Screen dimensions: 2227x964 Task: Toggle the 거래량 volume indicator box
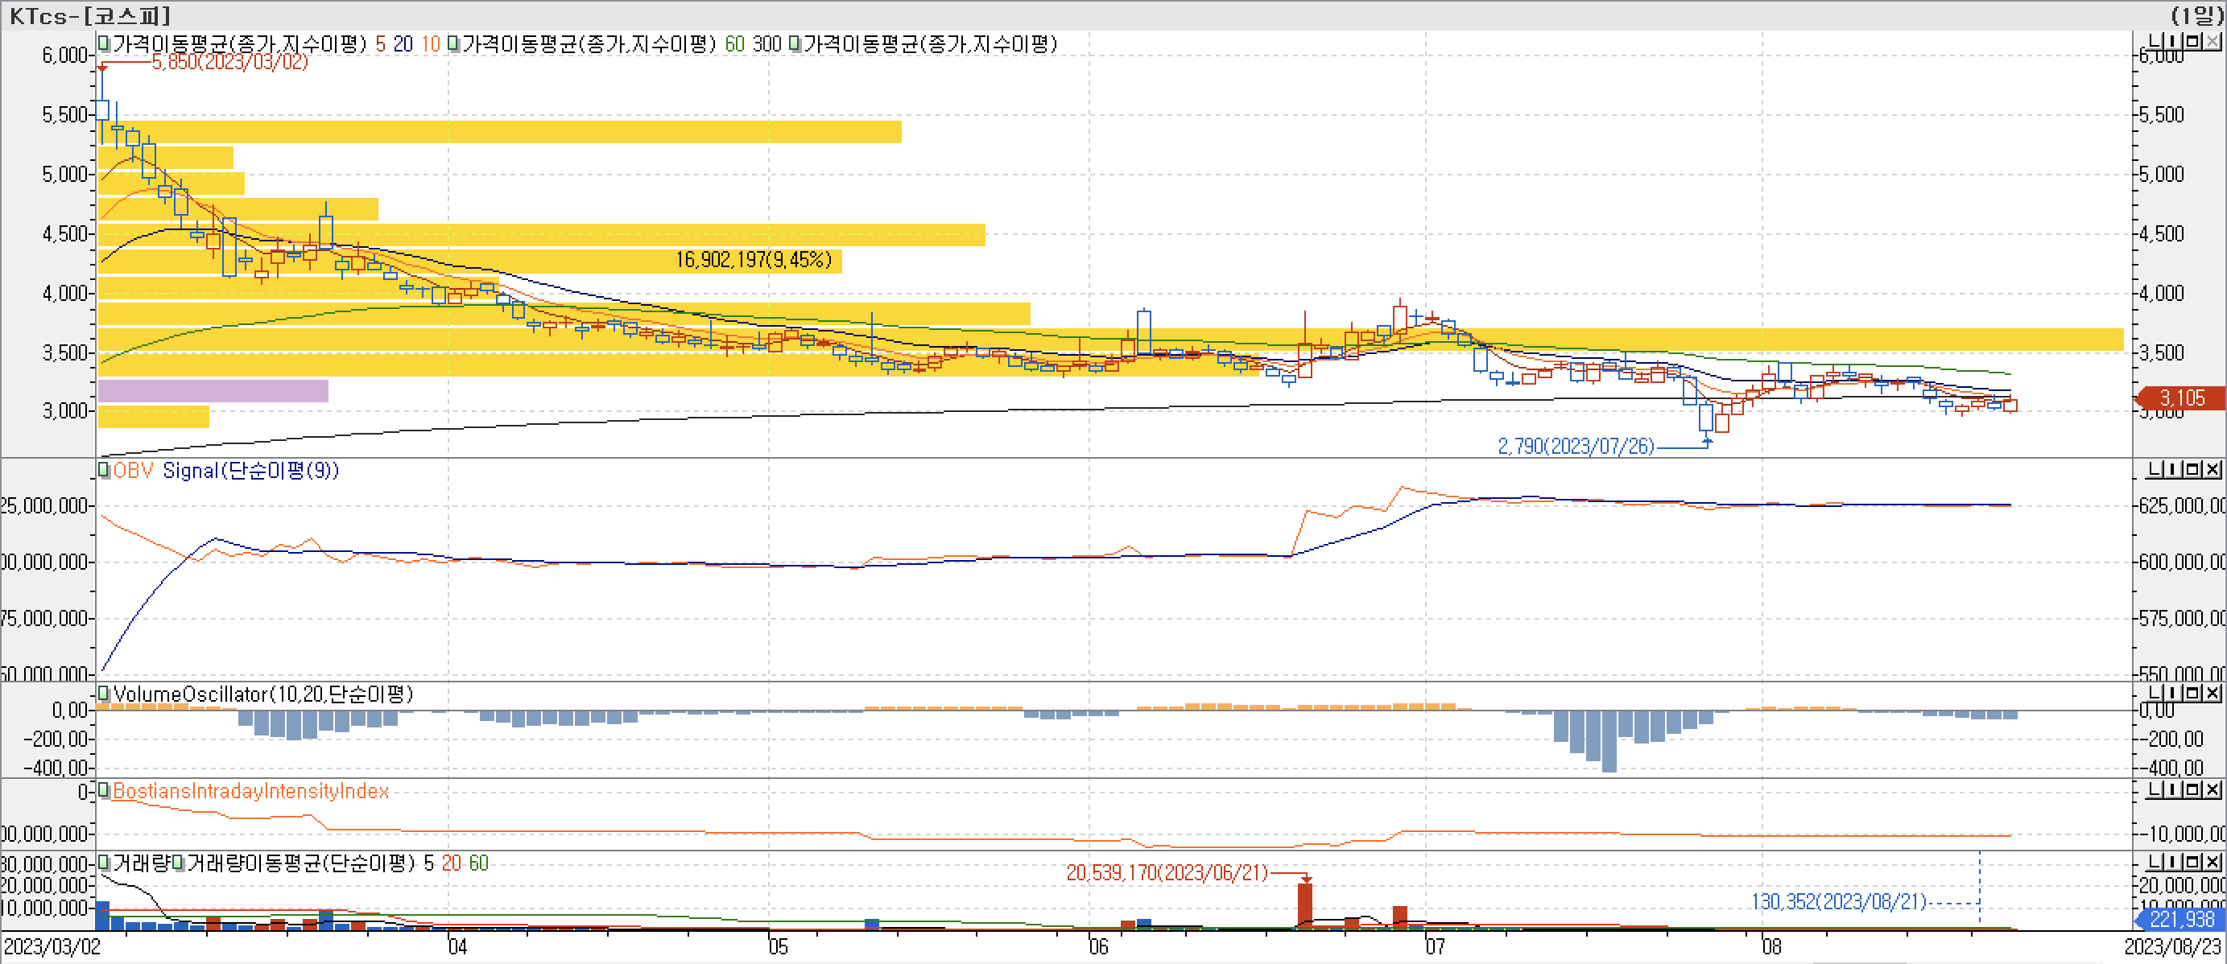pyautogui.click(x=104, y=862)
